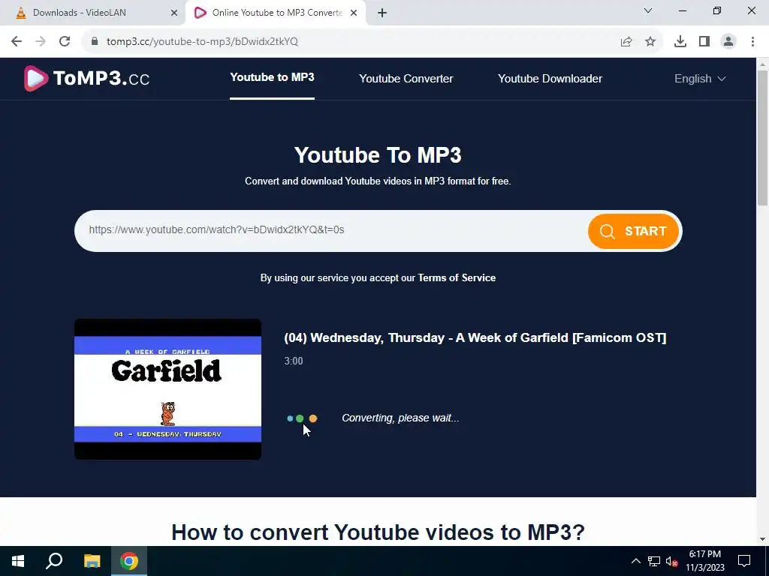This screenshot has height=576, width=769.
Task: Reload the tomp3.cc page
Action: (x=65, y=42)
